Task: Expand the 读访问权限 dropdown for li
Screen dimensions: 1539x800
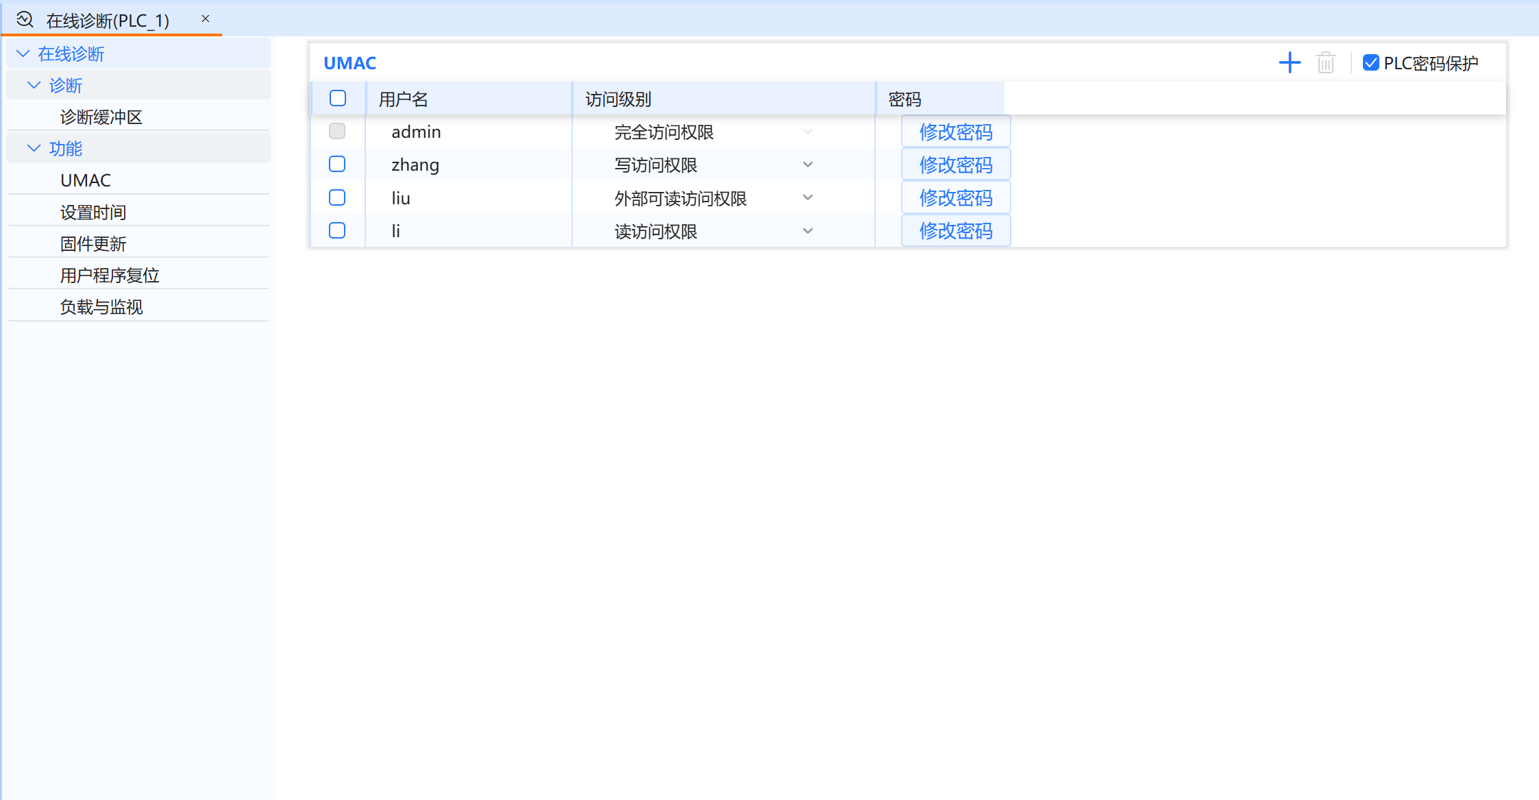Action: point(807,231)
